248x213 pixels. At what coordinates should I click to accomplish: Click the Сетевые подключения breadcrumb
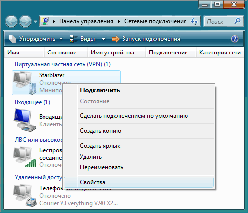155,21
